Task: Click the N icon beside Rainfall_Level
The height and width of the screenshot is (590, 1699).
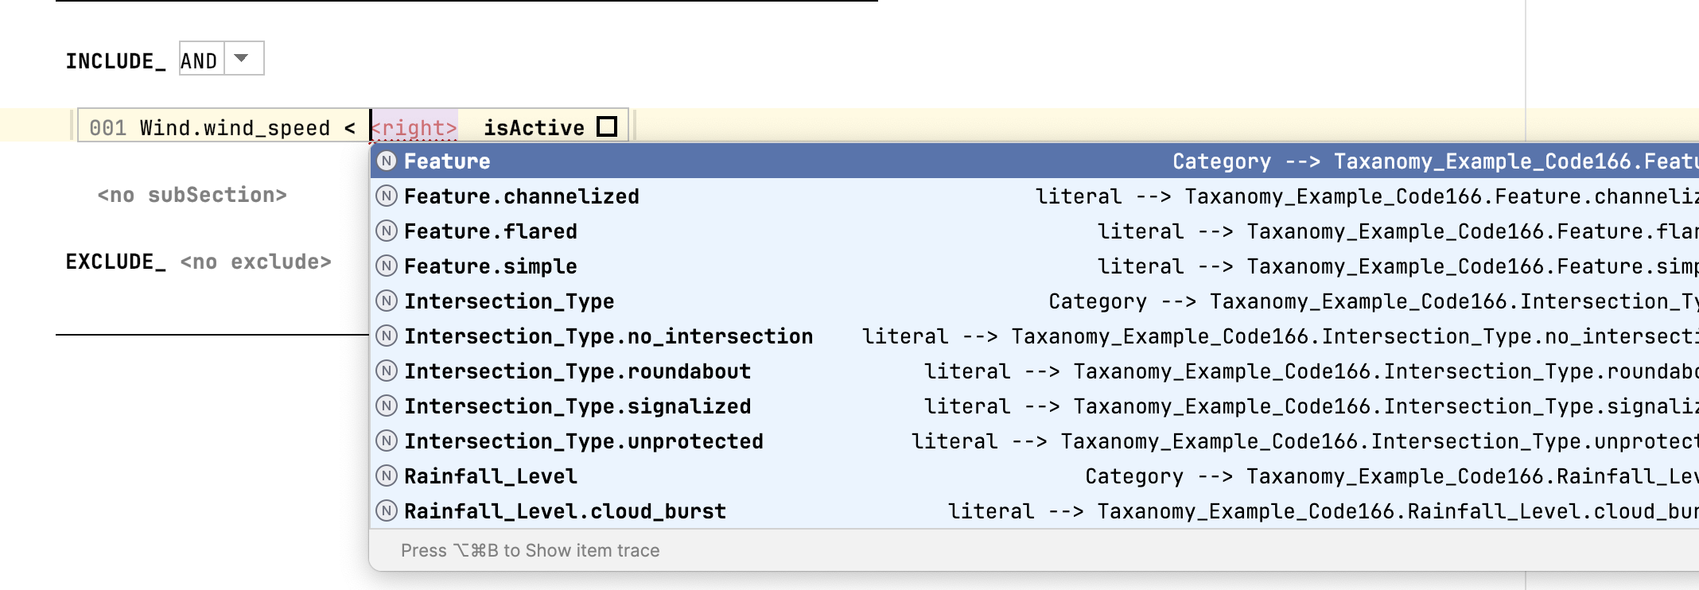Action: [x=387, y=476]
